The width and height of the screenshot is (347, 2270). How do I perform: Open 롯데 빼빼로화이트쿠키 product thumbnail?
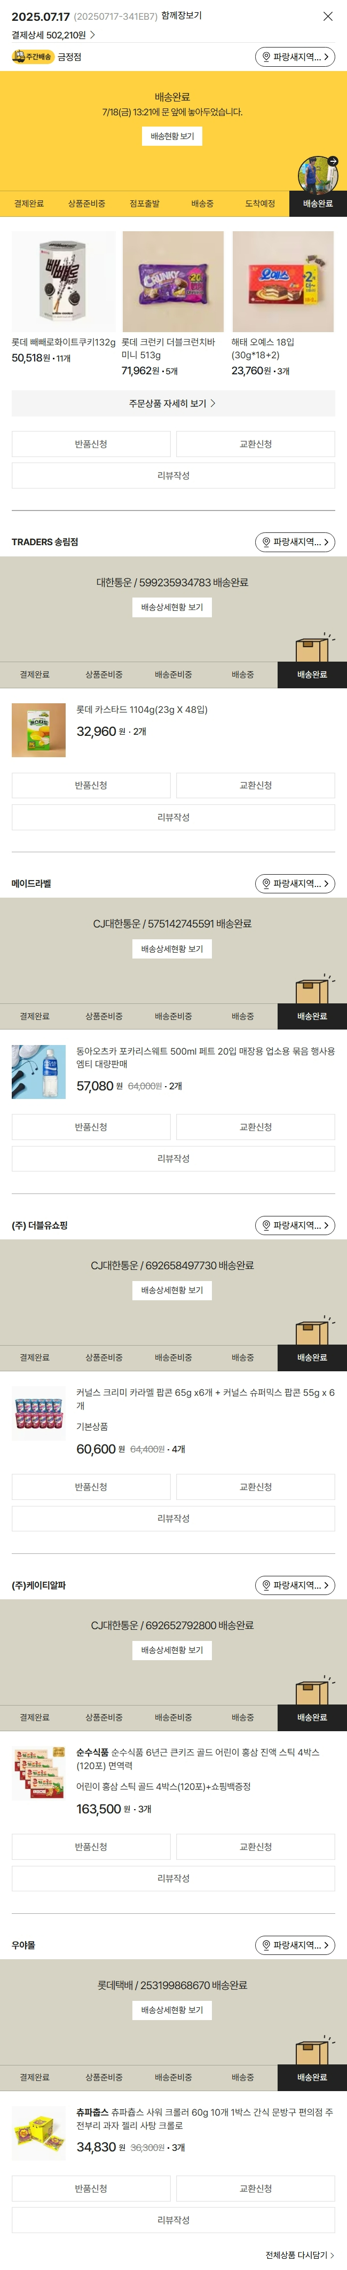(64, 282)
